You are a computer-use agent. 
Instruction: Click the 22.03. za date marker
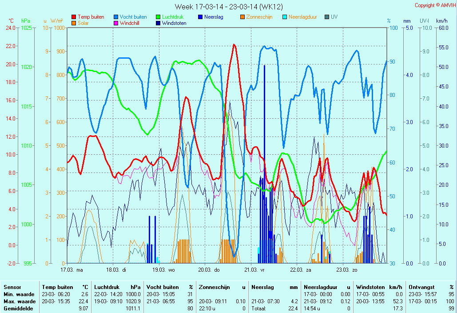pos(301,269)
